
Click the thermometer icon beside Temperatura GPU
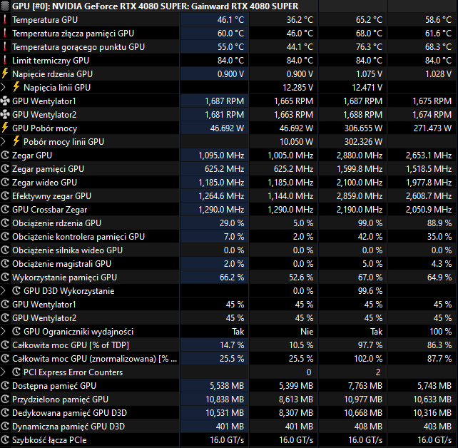pos(5,19)
